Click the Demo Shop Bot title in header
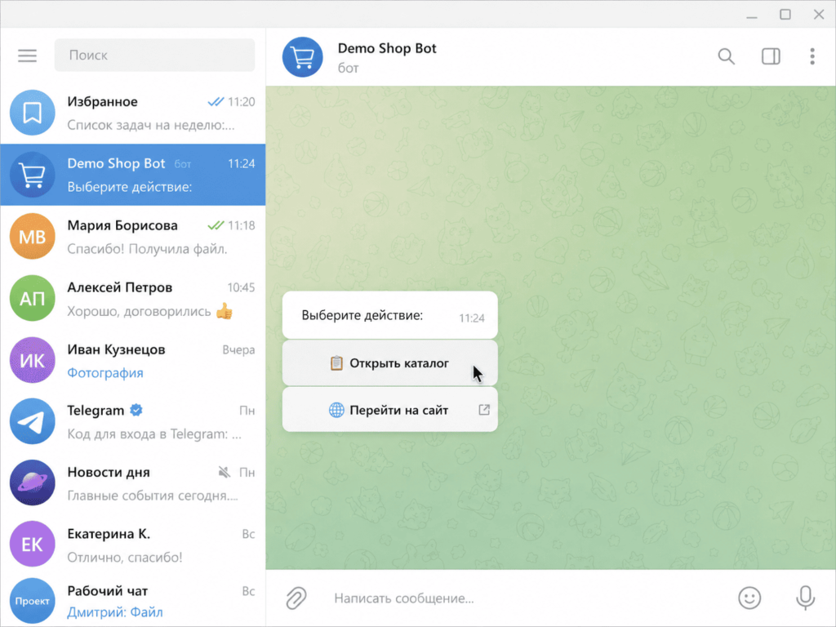Image resolution: width=836 pixels, height=627 pixels. (x=387, y=48)
